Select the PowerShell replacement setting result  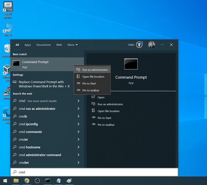coord(44,84)
